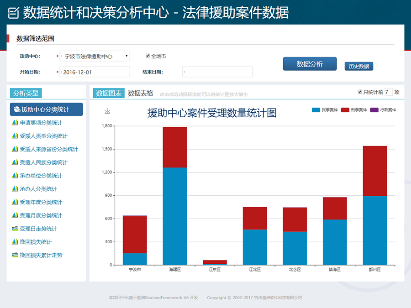Click the blue segment of the 鄞州区 bar
Image resolution: width=411 pixels, height=308 pixels.
point(375,230)
